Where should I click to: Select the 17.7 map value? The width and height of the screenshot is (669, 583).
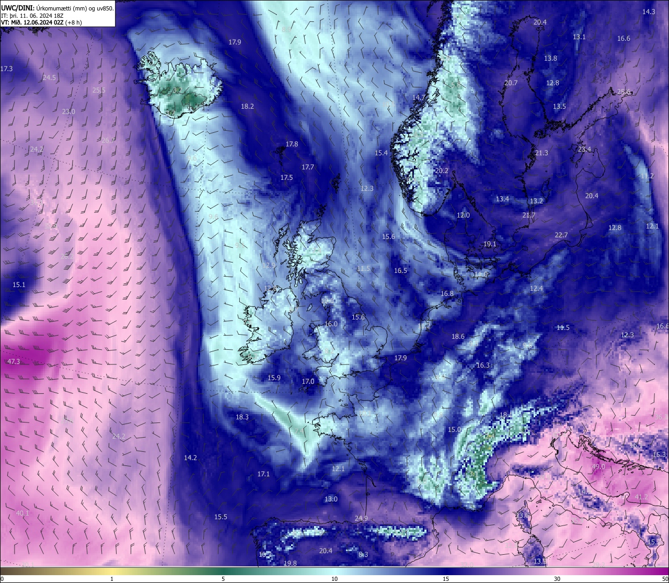pos(308,167)
